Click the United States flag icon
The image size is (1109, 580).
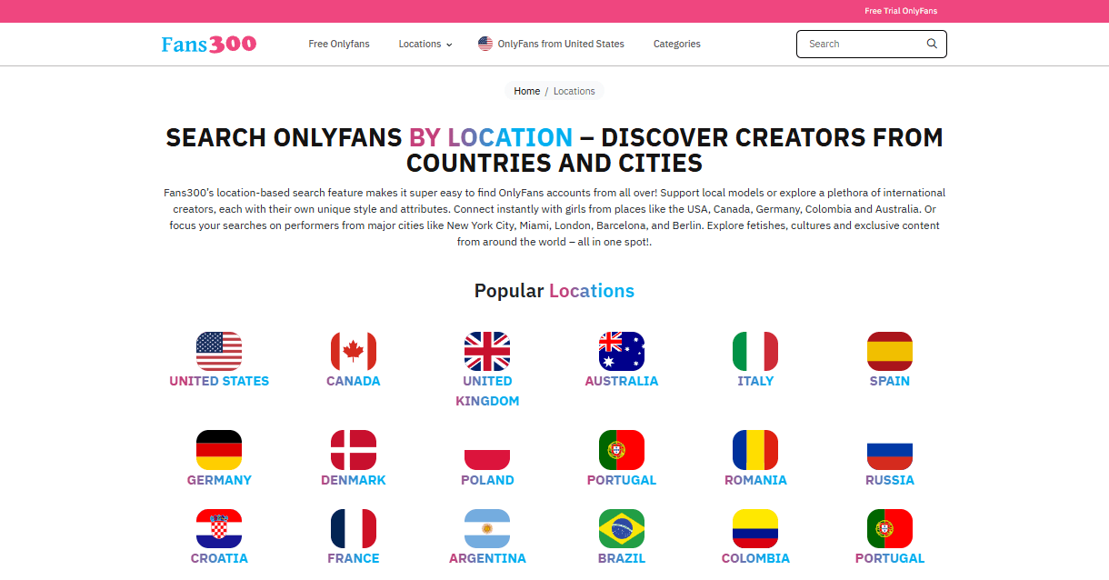219,351
